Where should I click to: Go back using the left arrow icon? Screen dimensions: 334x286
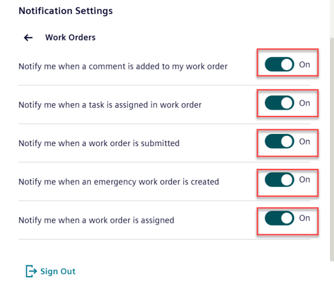(28, 38)
